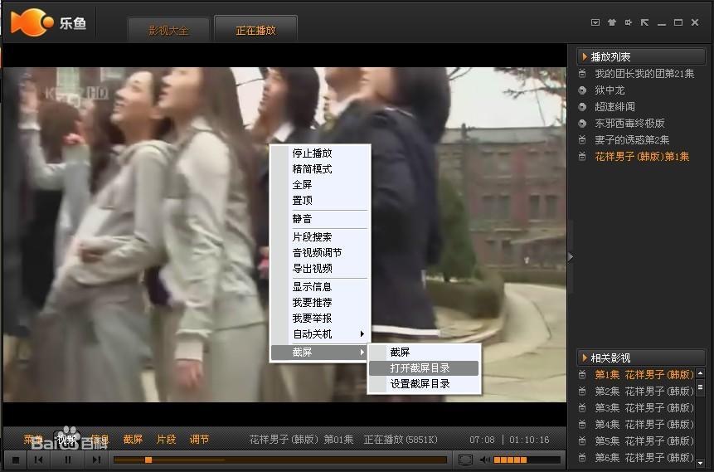The width and height of the screenshot is (714, 472).
Task: Pause the video with the pause button
Action: (x=68, y=460)
